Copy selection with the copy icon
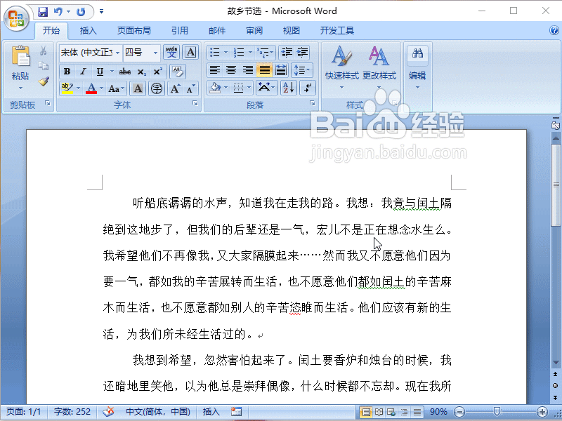This screenshot has width=562, height=421. 44,66
